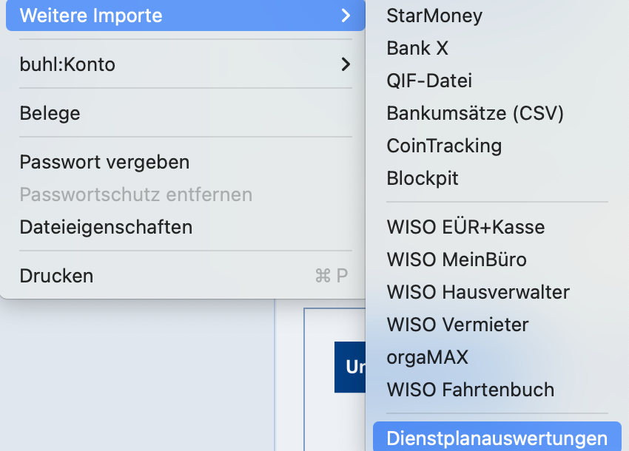
Task: Click the chevron next to Weitere Importe
Action: 345,16
